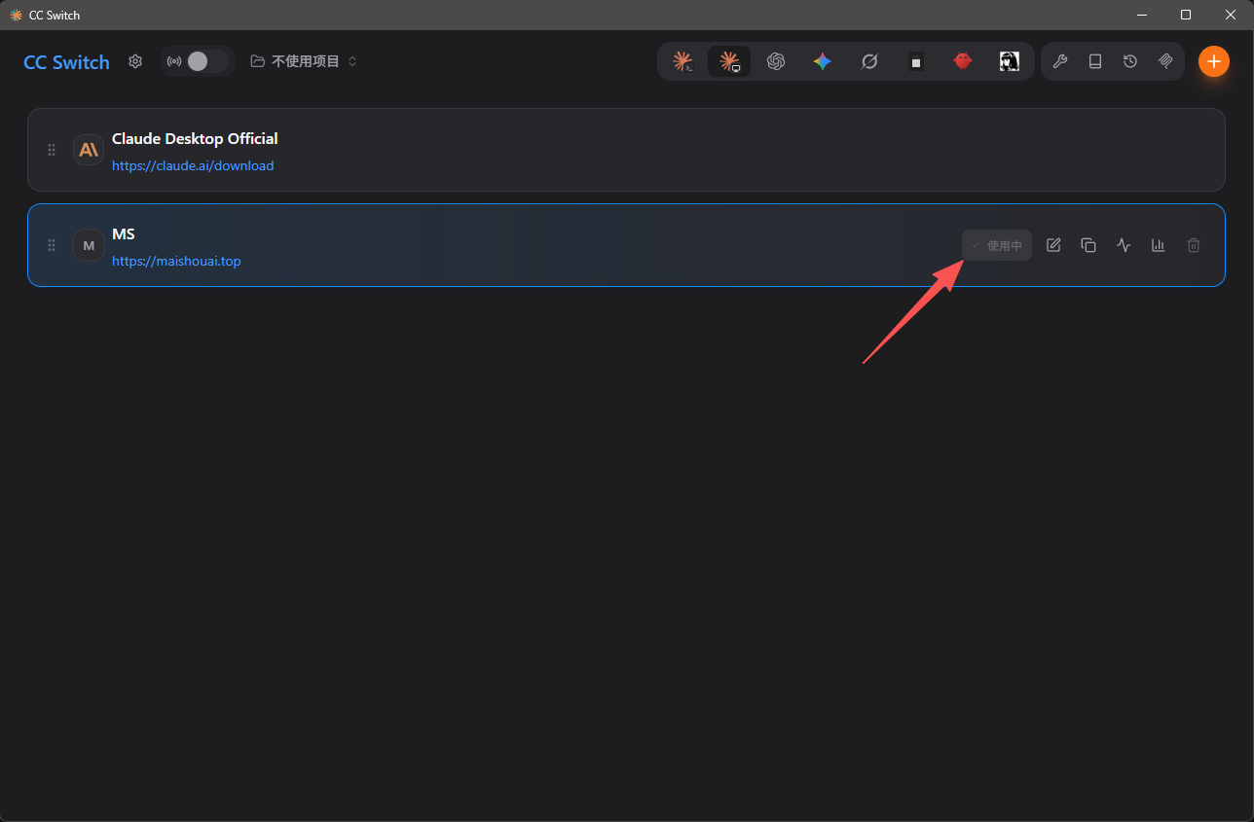Click the 使用中 status button on MS
Viewport: 1254px width, 822px height.
(x=997, y=245)
